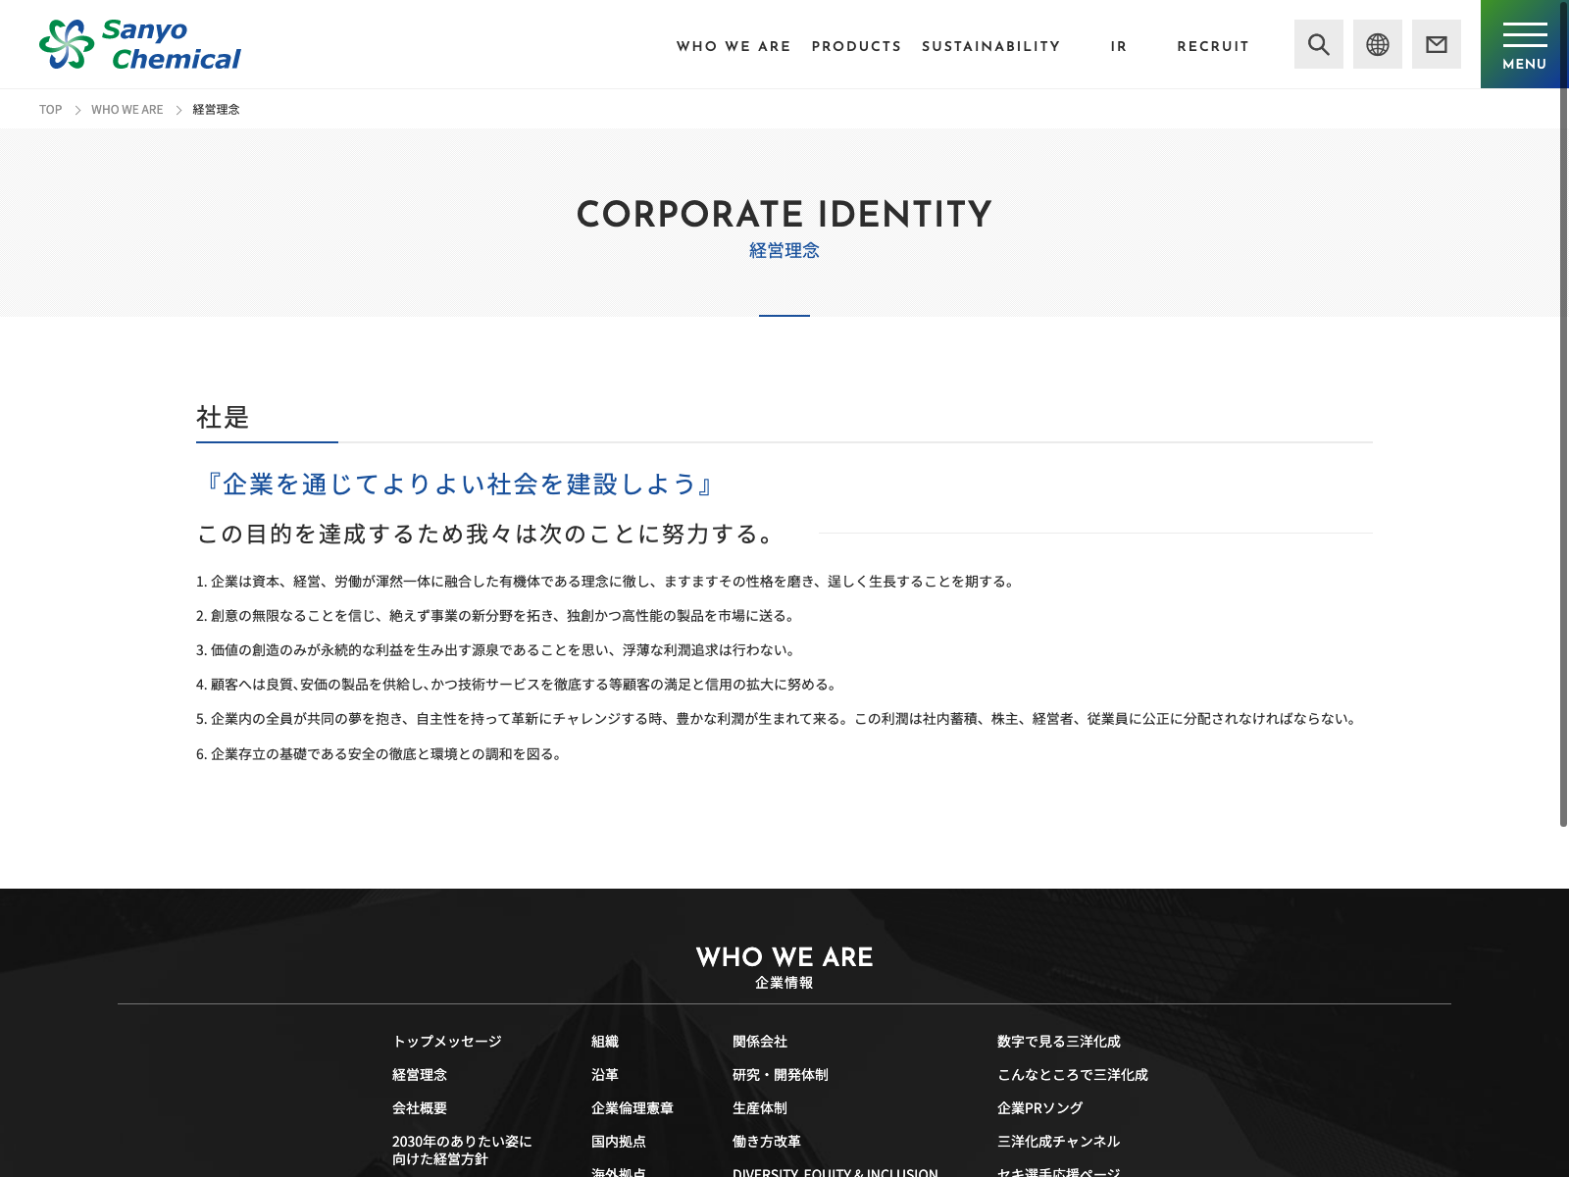This screenshot has width=1569, height=1177.
Task: Open the PRODUCTS menu
Action: click(x=856, y=46)
